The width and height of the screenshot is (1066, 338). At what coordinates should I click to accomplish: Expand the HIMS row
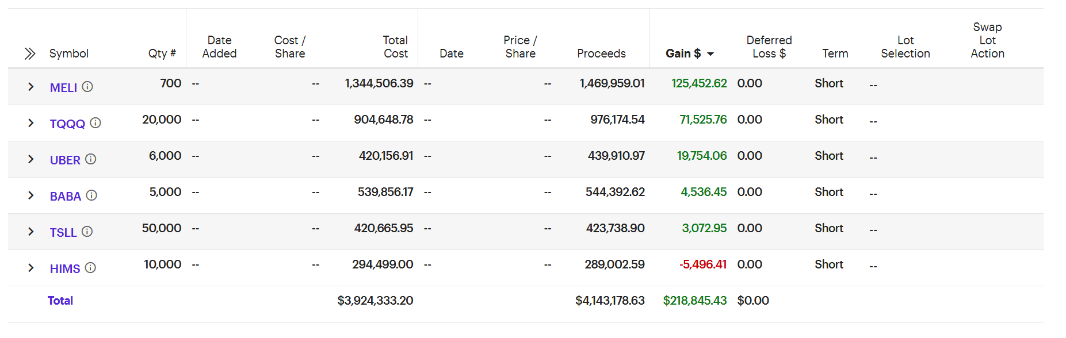pos(31,268)
